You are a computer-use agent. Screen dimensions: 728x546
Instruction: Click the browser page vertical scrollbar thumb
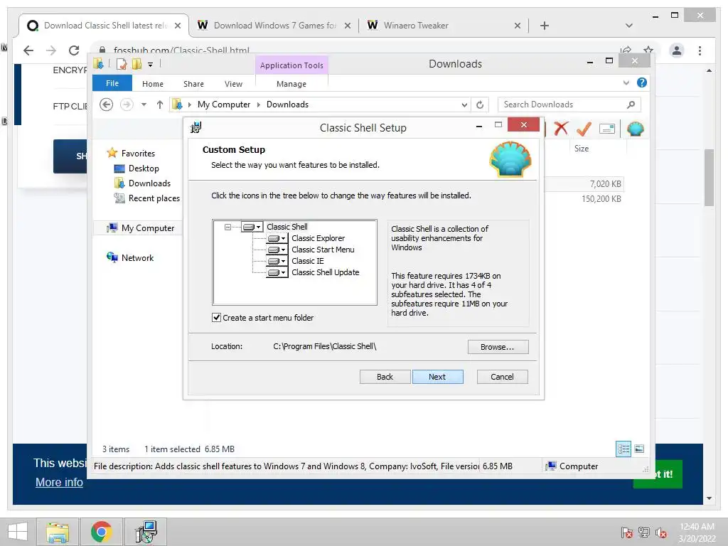coord(709,177)
